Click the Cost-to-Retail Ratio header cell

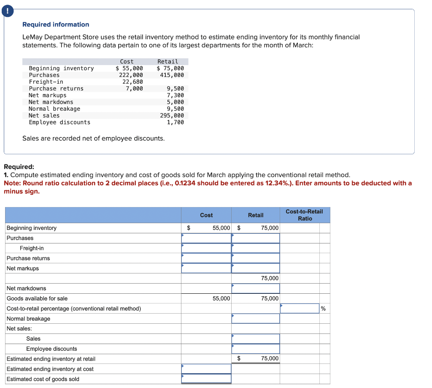pos(305,215)
